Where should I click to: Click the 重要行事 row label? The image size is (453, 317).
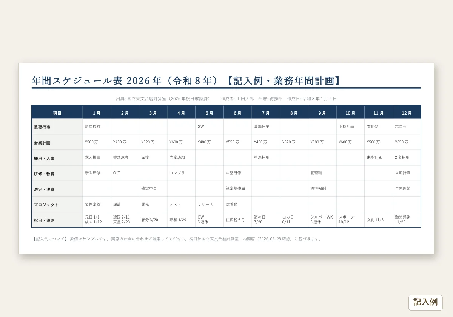(57, 127)
